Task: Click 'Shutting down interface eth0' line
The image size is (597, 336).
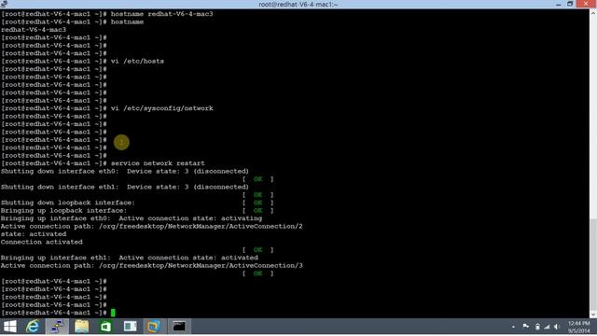Action: click(x=124, y=171)
